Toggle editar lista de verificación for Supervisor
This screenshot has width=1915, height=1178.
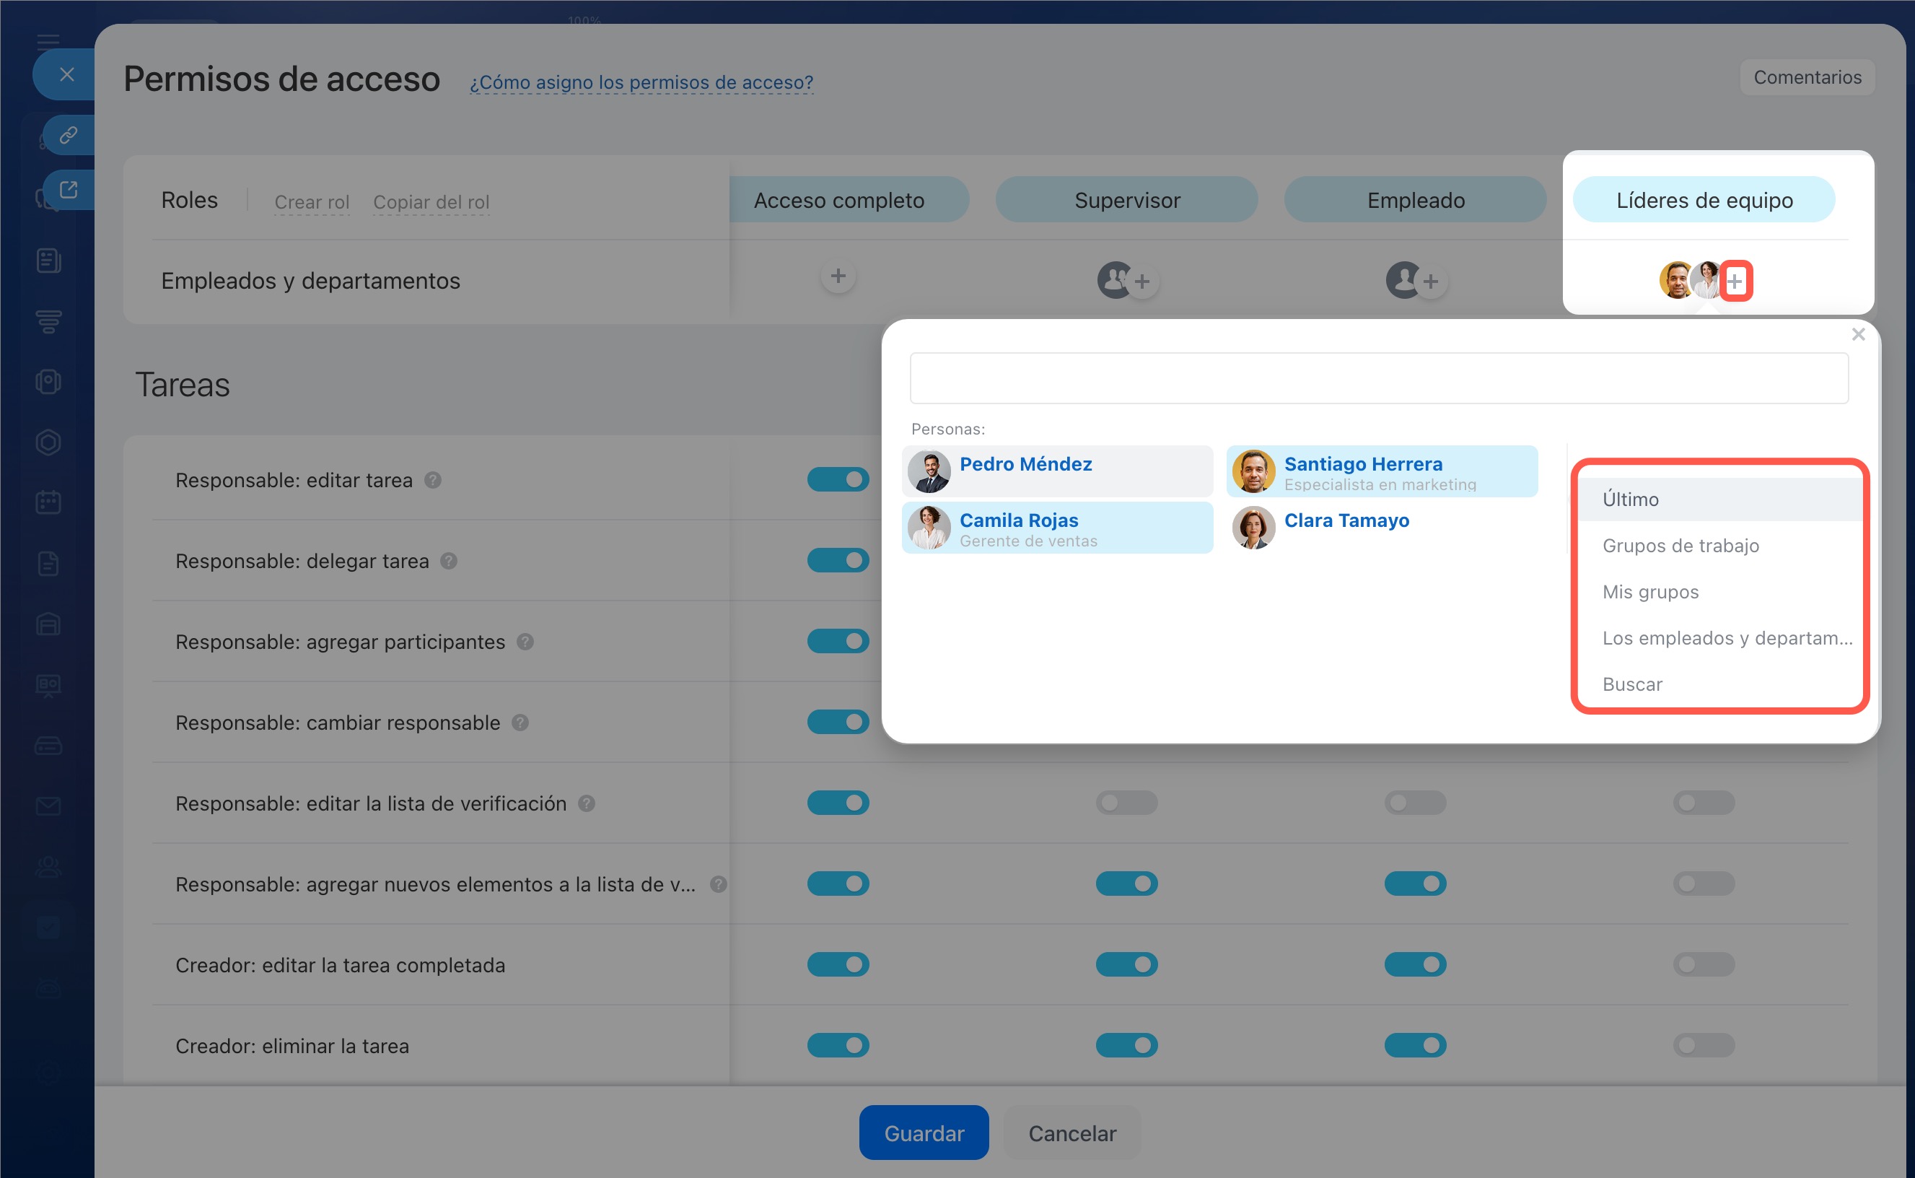1126,803
